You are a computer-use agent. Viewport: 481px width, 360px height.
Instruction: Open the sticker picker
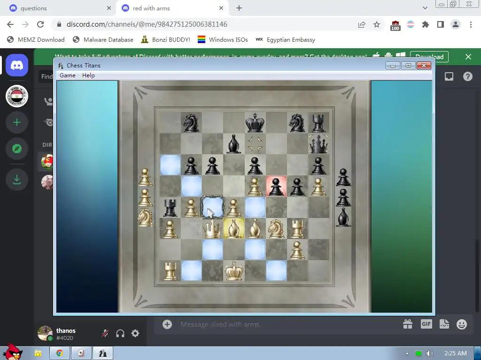point(444,324)
